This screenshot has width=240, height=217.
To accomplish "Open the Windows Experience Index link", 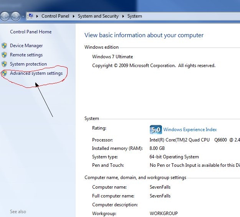I will pyautogui.click(x=190, y=130).
